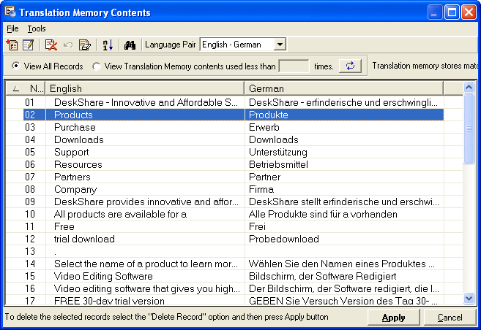
Task: Click the times count input field
Action: [x=294, y=66]
